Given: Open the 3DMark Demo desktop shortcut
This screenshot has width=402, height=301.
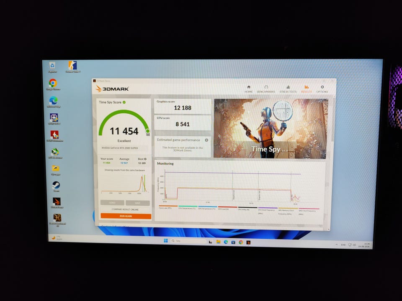Looking at the screenshot, I should click(57, 203).
